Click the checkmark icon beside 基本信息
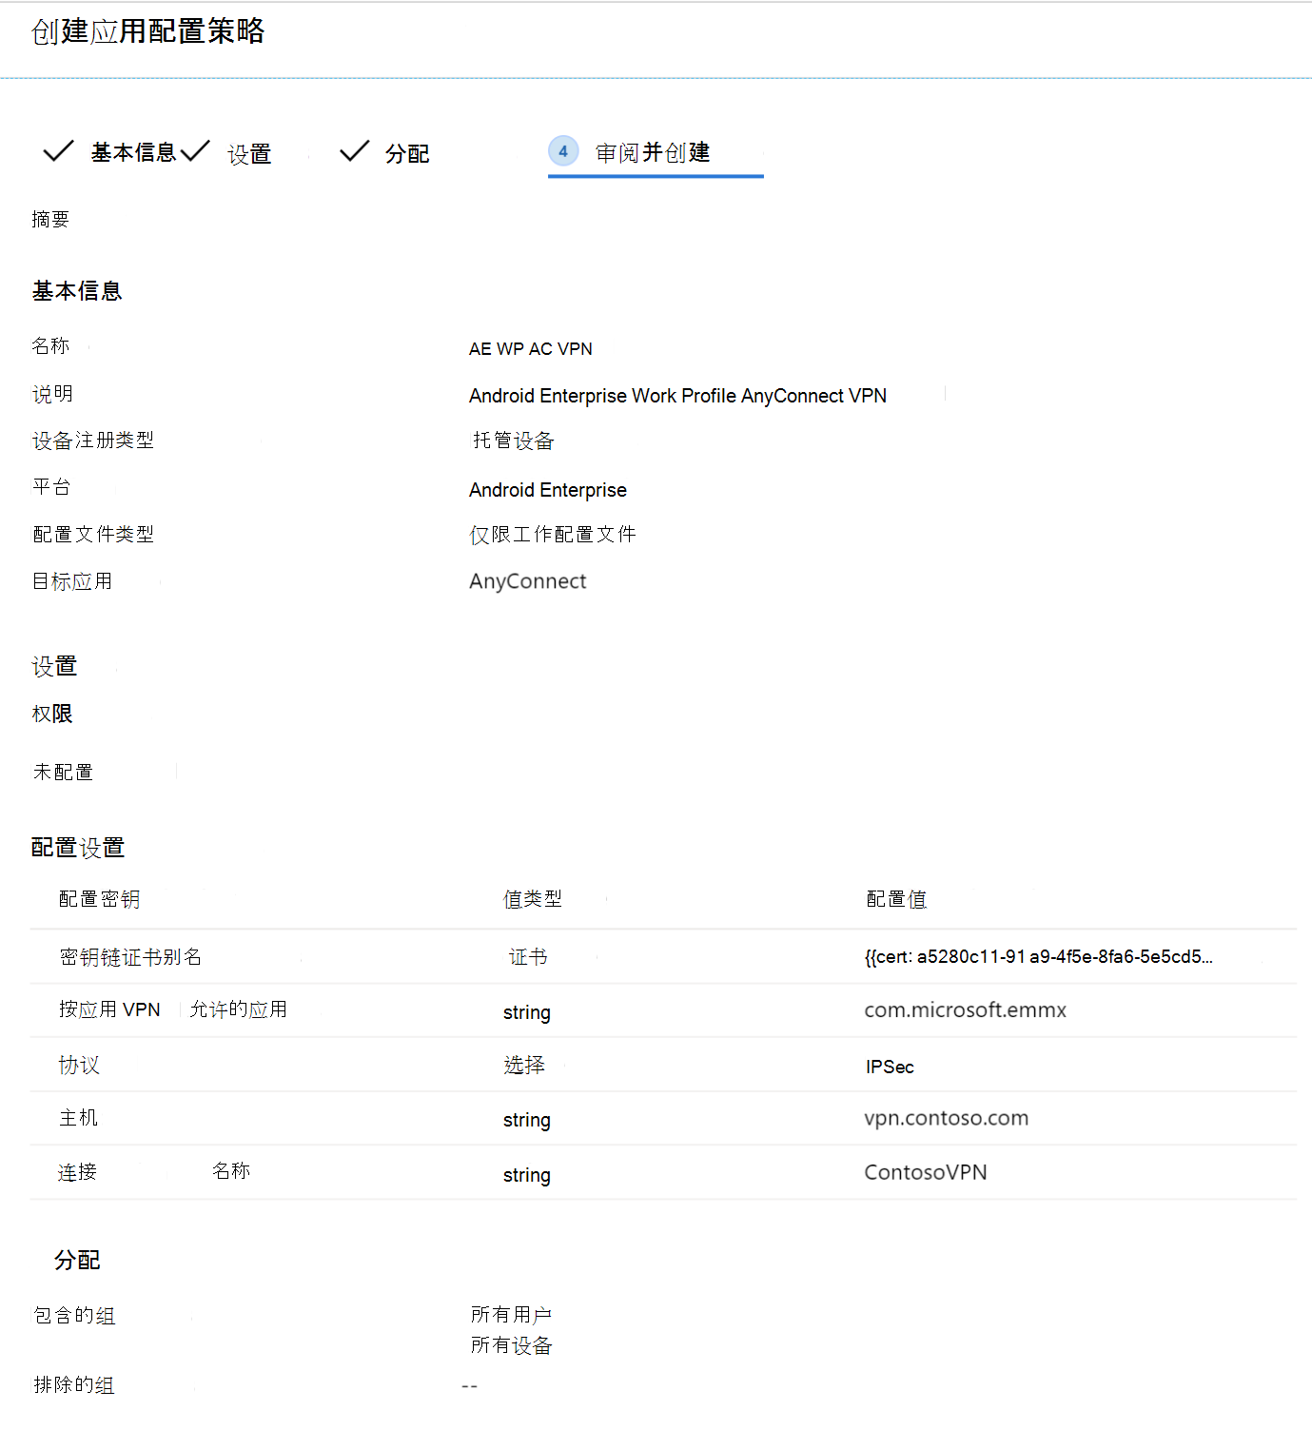The width and height of the screenshot is (1312, 1430). [58, 150]
